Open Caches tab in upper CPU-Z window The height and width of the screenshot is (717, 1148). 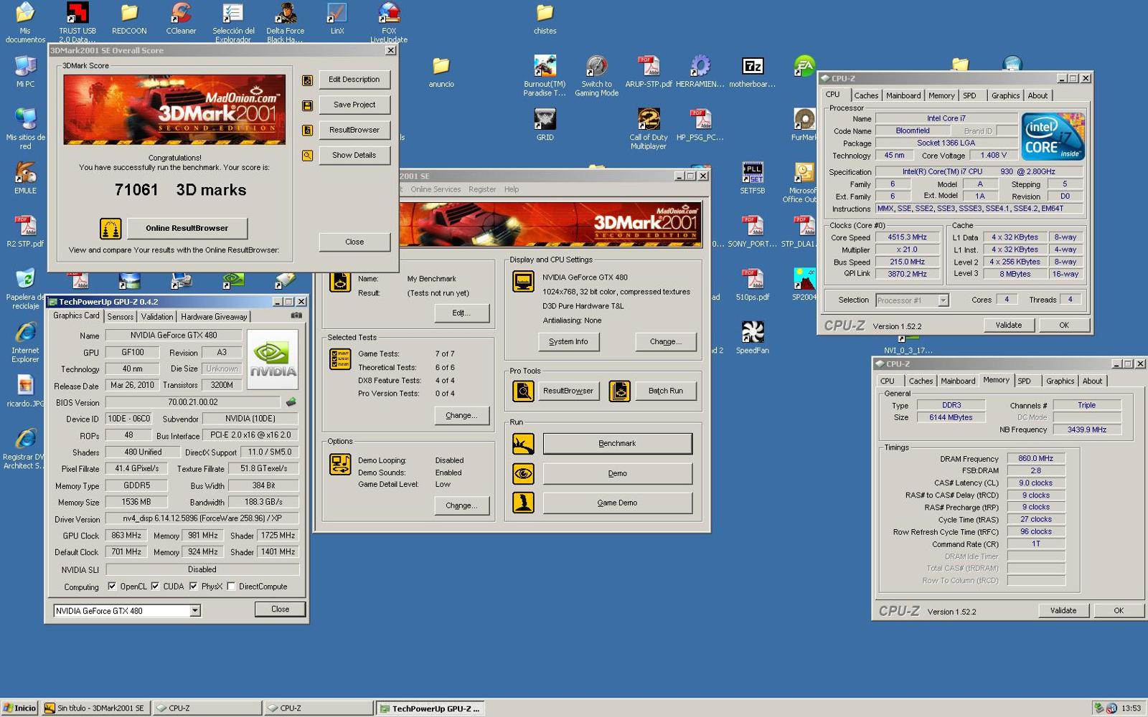[866, 95]
